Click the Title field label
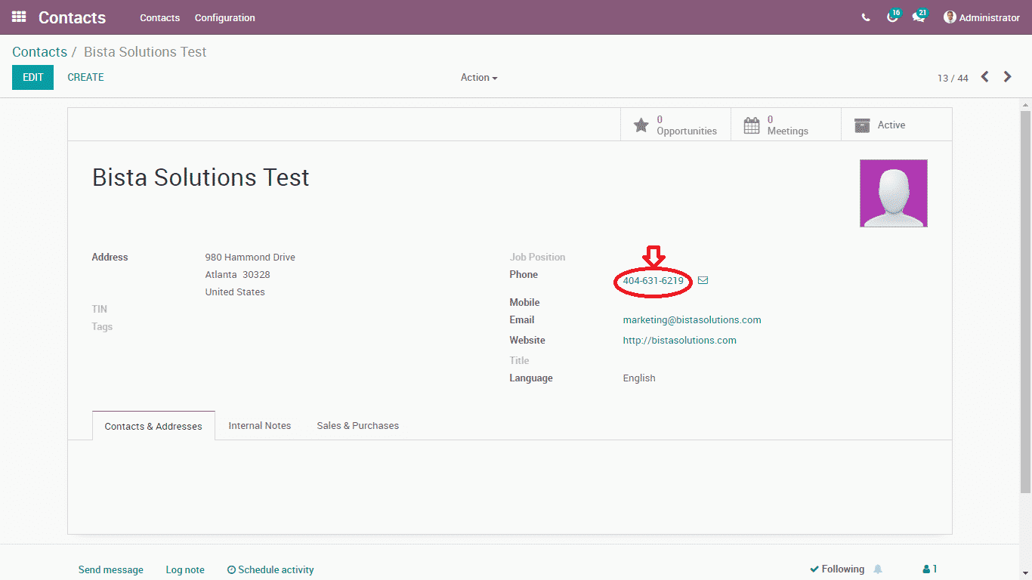Image resolution: width=1032 pixels, height=580 pixels. pos(519,361)
